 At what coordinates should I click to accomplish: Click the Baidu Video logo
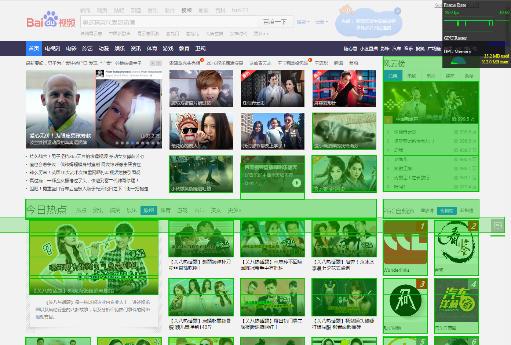pos(51,20)
